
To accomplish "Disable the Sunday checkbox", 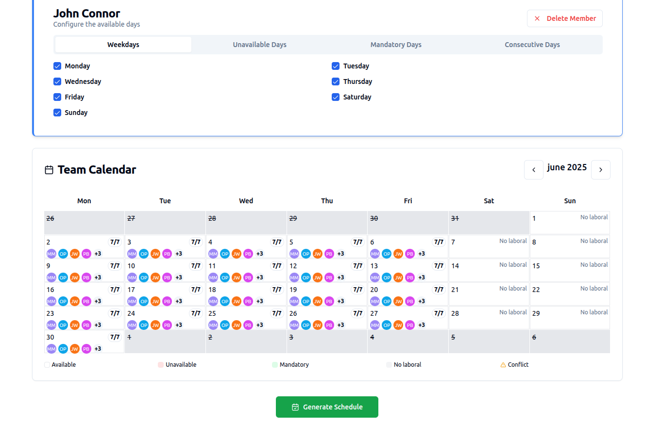I will coord(57,113).
